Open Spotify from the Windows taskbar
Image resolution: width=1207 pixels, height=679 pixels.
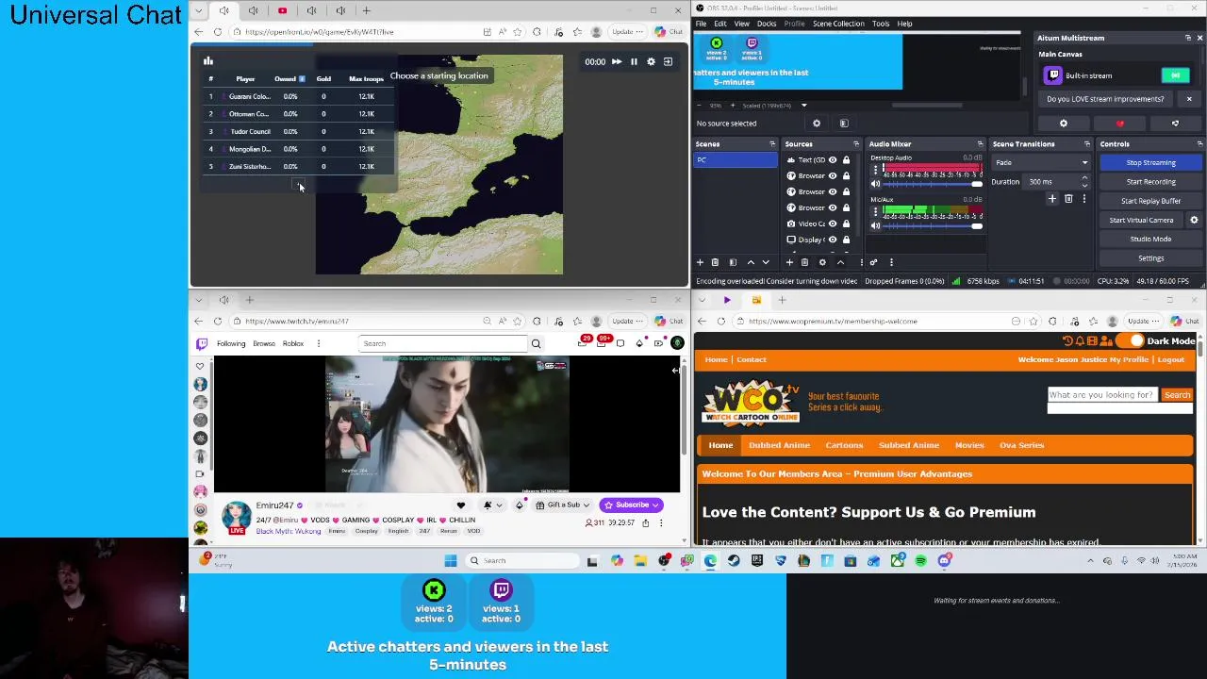(920, 560)
